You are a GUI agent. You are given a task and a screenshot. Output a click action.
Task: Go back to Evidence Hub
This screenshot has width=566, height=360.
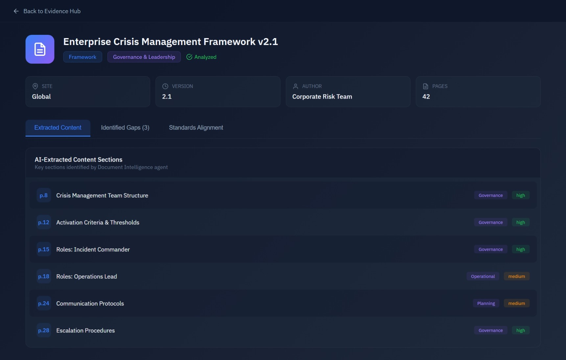coord(52,11)
